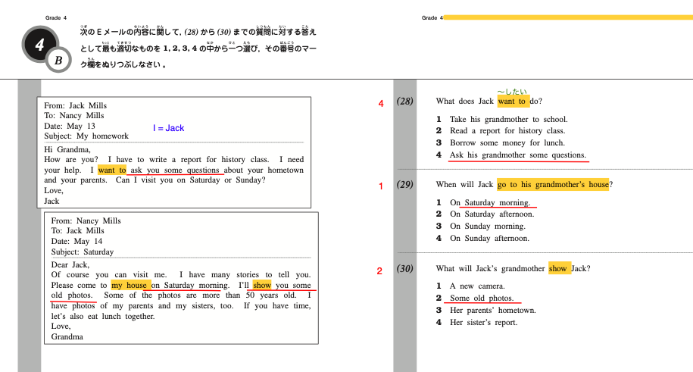
Task: Click 'From: Jack Mills' line
Action: pos(75,106)
